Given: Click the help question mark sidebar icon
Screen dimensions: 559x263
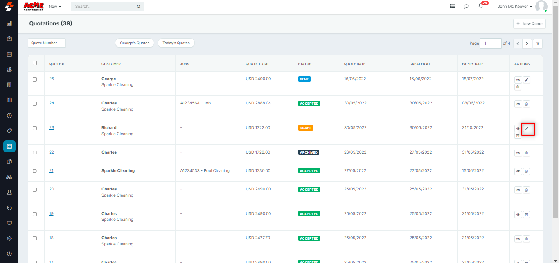Looking at the screenshot, I should (9, 254).
